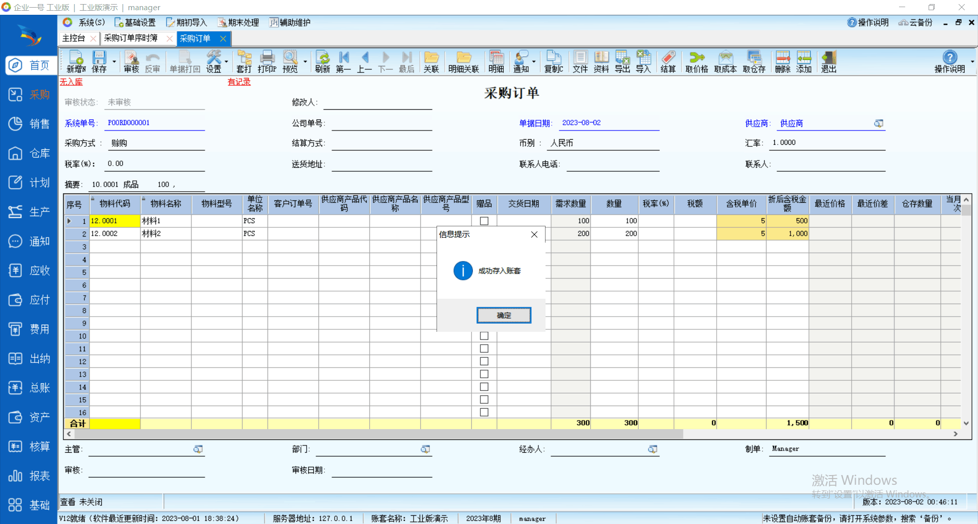Toggle the 赠品 checkbox in row 1
This screenshot has height=524, width=978.
(x=484, y=221)
